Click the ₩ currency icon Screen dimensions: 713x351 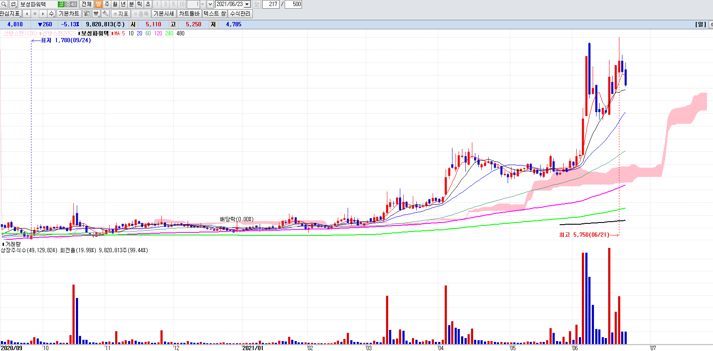click(x=96, y=14)
